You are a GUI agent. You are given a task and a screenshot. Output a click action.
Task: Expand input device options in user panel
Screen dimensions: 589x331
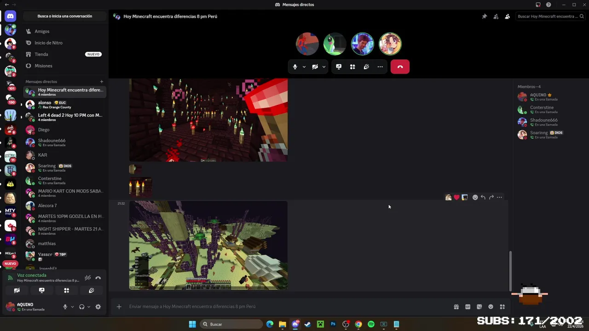pyautogui.click(x=72, y=307)
